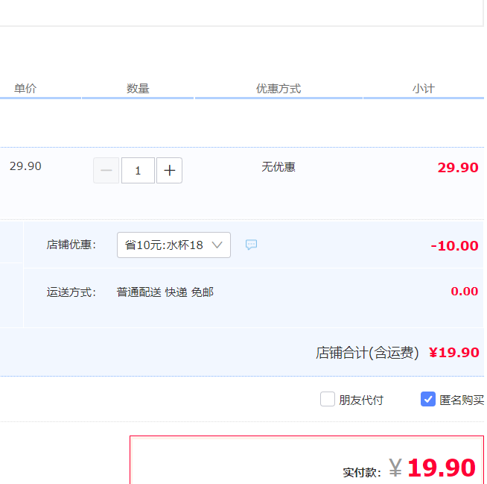
Task: Click the 运送方式 label
Action: click(71, 292)
